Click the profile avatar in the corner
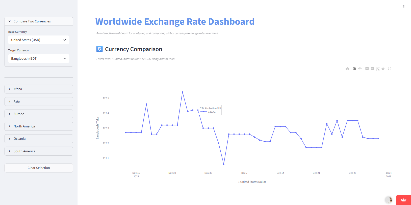This screenshot has height=205, width=411. point(389,200)
